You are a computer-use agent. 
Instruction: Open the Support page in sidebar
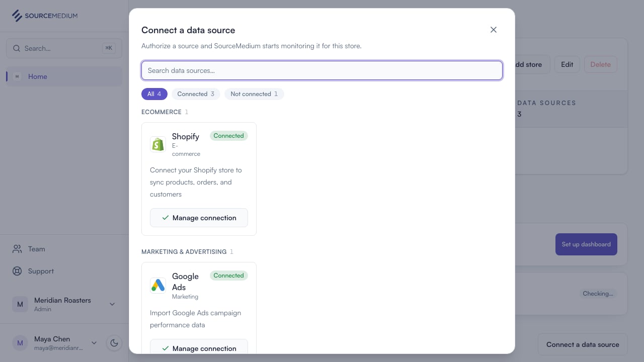(64, 271)
